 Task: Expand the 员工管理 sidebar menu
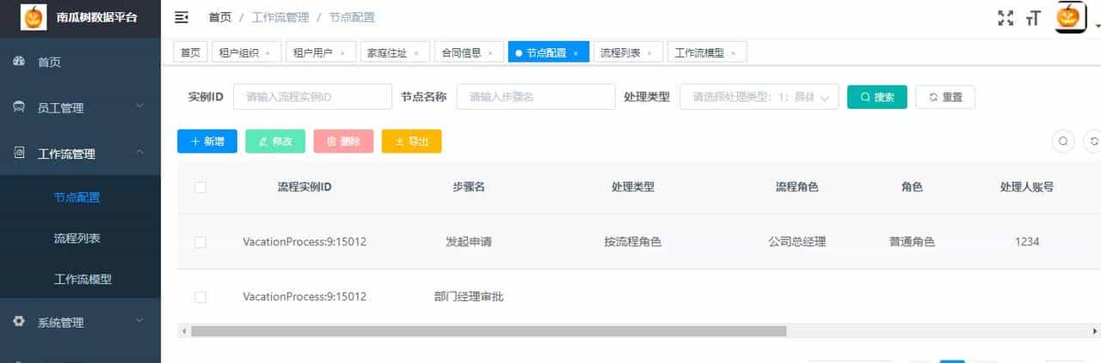click(139, 106)
